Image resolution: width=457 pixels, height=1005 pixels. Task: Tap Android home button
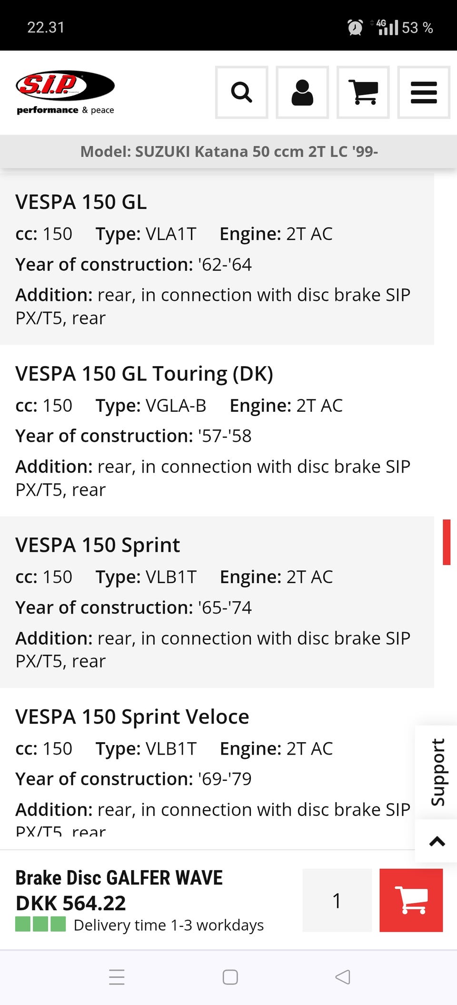[x=230, y=977]
